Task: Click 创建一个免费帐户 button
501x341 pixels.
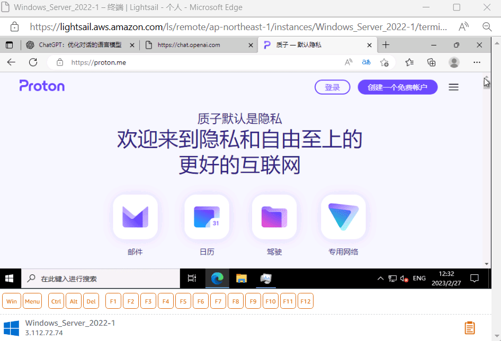Action: pyautogui.click(x=397, y=87)
